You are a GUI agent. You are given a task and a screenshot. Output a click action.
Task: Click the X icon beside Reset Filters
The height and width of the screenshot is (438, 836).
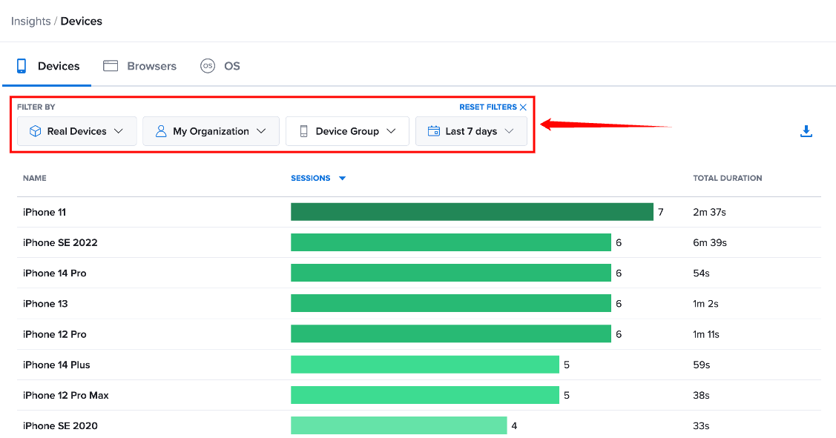523,107
